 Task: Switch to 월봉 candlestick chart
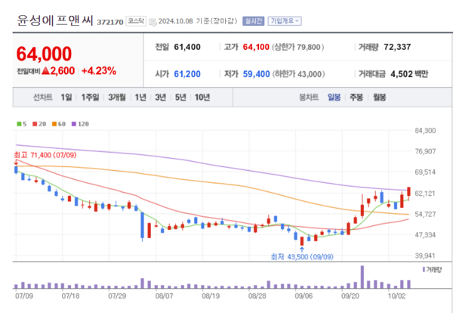coord(379,98)
